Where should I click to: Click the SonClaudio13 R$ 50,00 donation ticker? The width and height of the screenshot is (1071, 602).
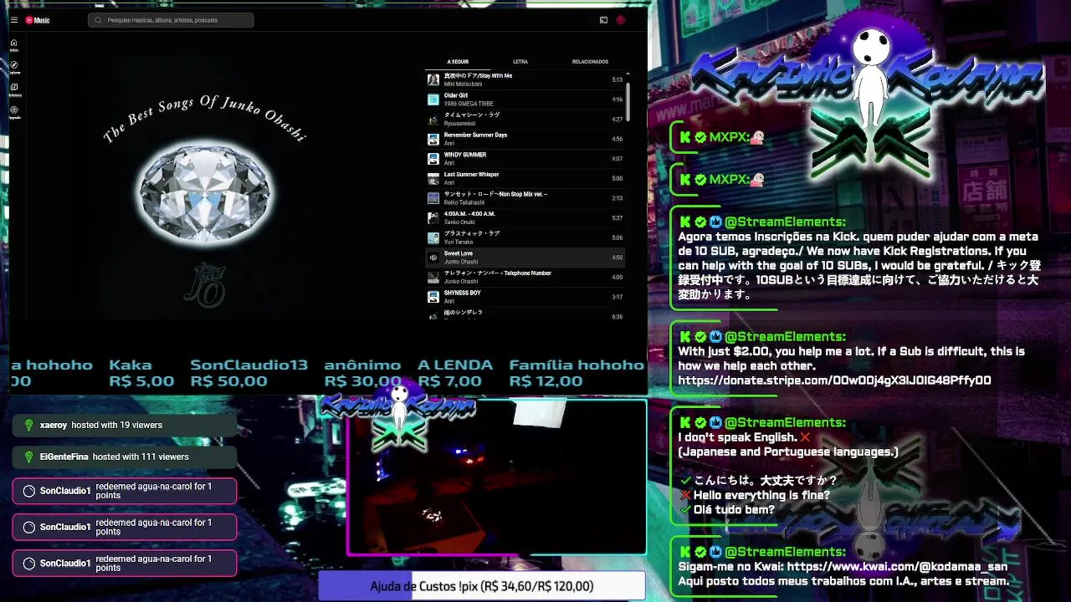coord(249,373)
